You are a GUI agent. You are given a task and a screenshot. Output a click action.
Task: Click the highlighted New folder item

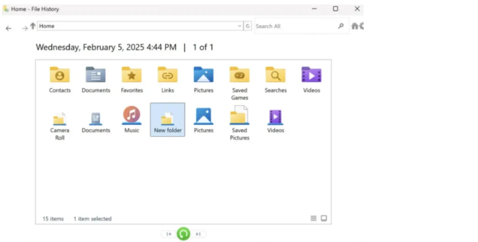tap(168, 120)
